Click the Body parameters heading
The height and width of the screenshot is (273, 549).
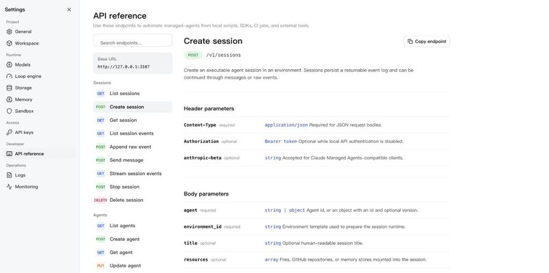[207, 194]
